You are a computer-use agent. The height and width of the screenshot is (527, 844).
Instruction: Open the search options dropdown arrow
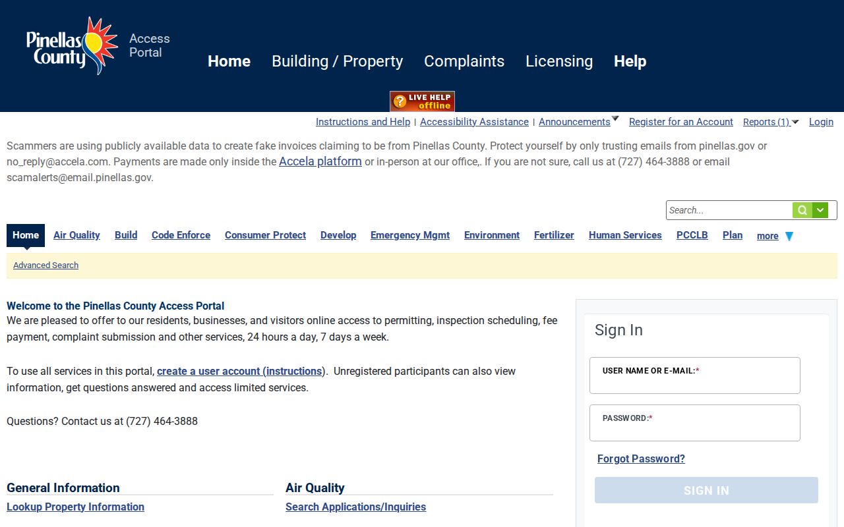click(820, 210)
